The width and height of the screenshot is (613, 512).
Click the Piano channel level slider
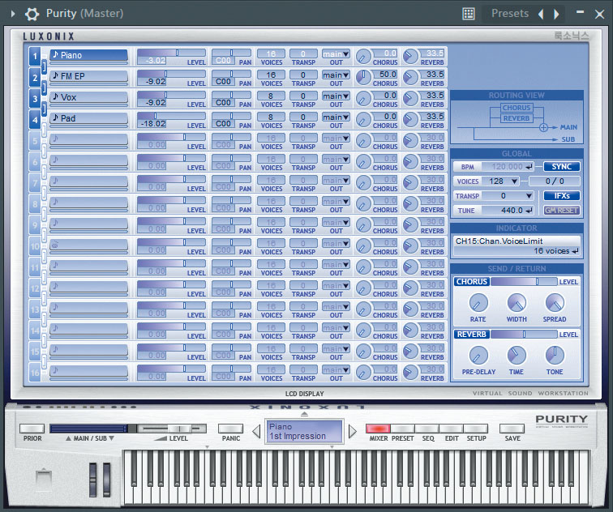click(x=171, y=53)
